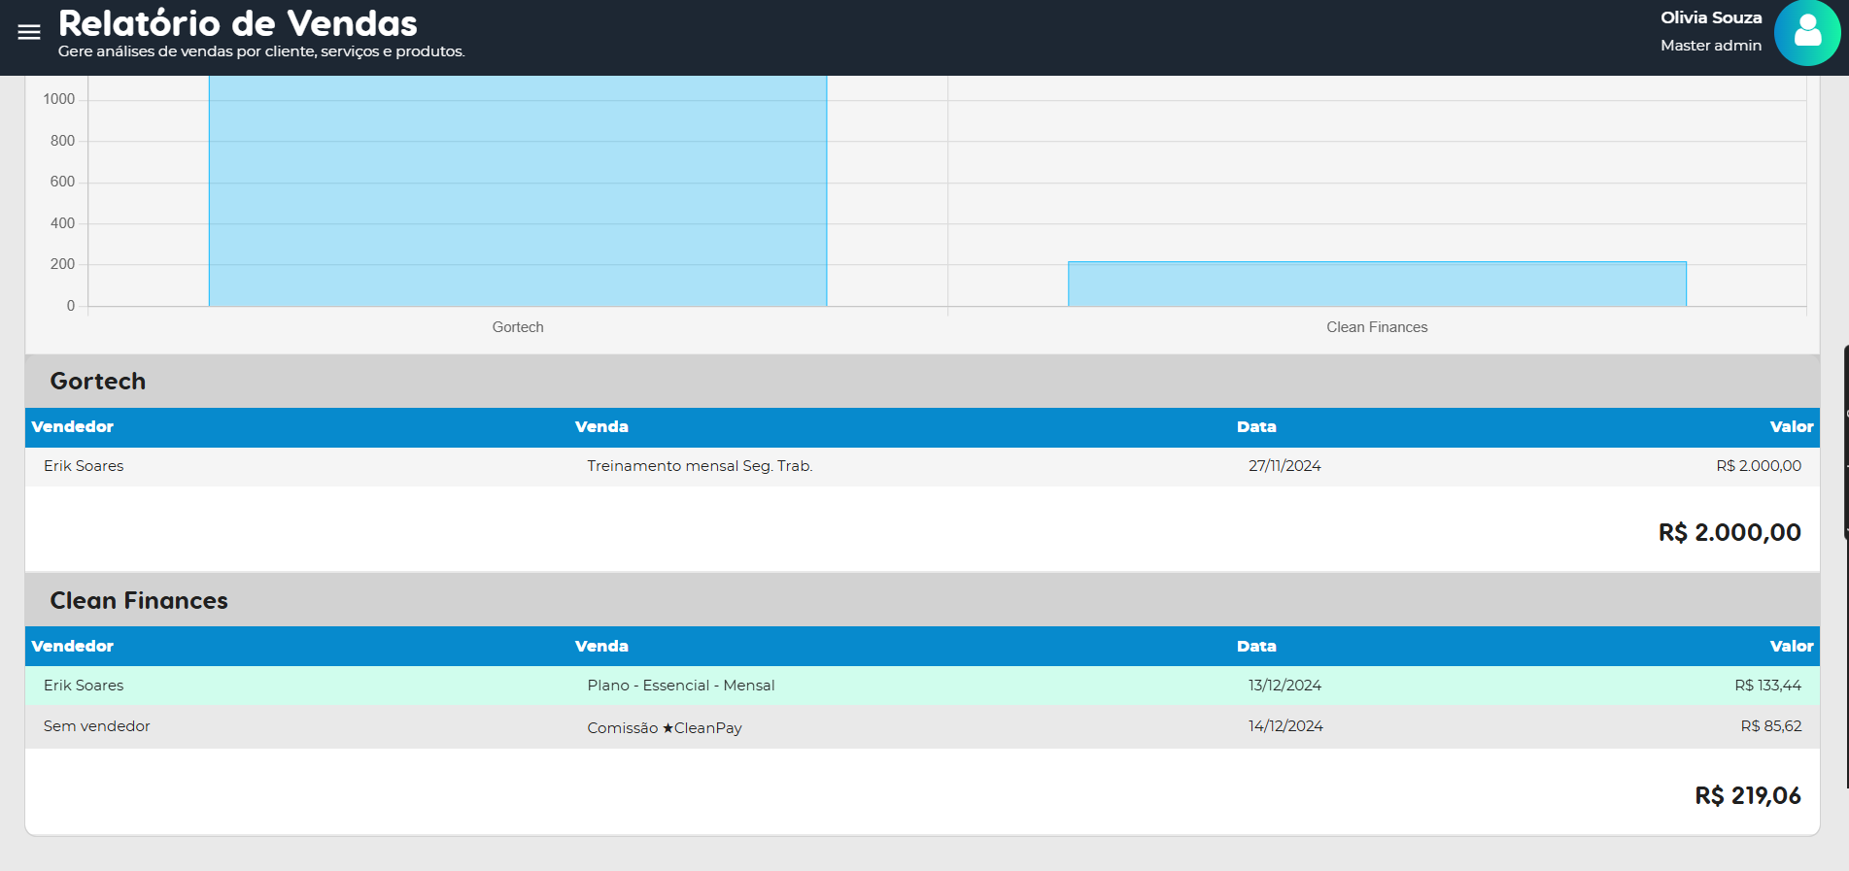Viewport: 1849px width, 871px height.
Task: Click Valor column header in Gortech table
Action: click(1791, 427)
